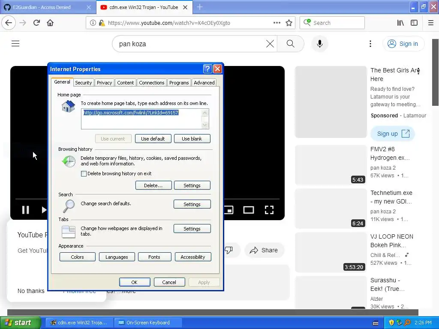Dislike the video with thumbs-down icon
Screen dimensions: 439x329
(x=229, y=250)
